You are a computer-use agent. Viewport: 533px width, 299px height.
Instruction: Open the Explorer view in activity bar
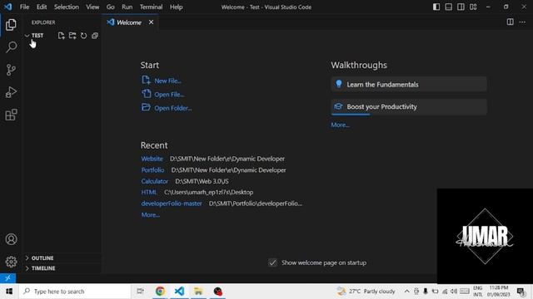[11, 25]
